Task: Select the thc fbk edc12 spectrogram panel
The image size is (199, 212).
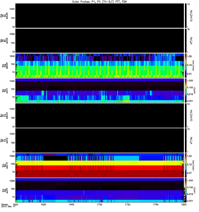Action: pos(99,165)
